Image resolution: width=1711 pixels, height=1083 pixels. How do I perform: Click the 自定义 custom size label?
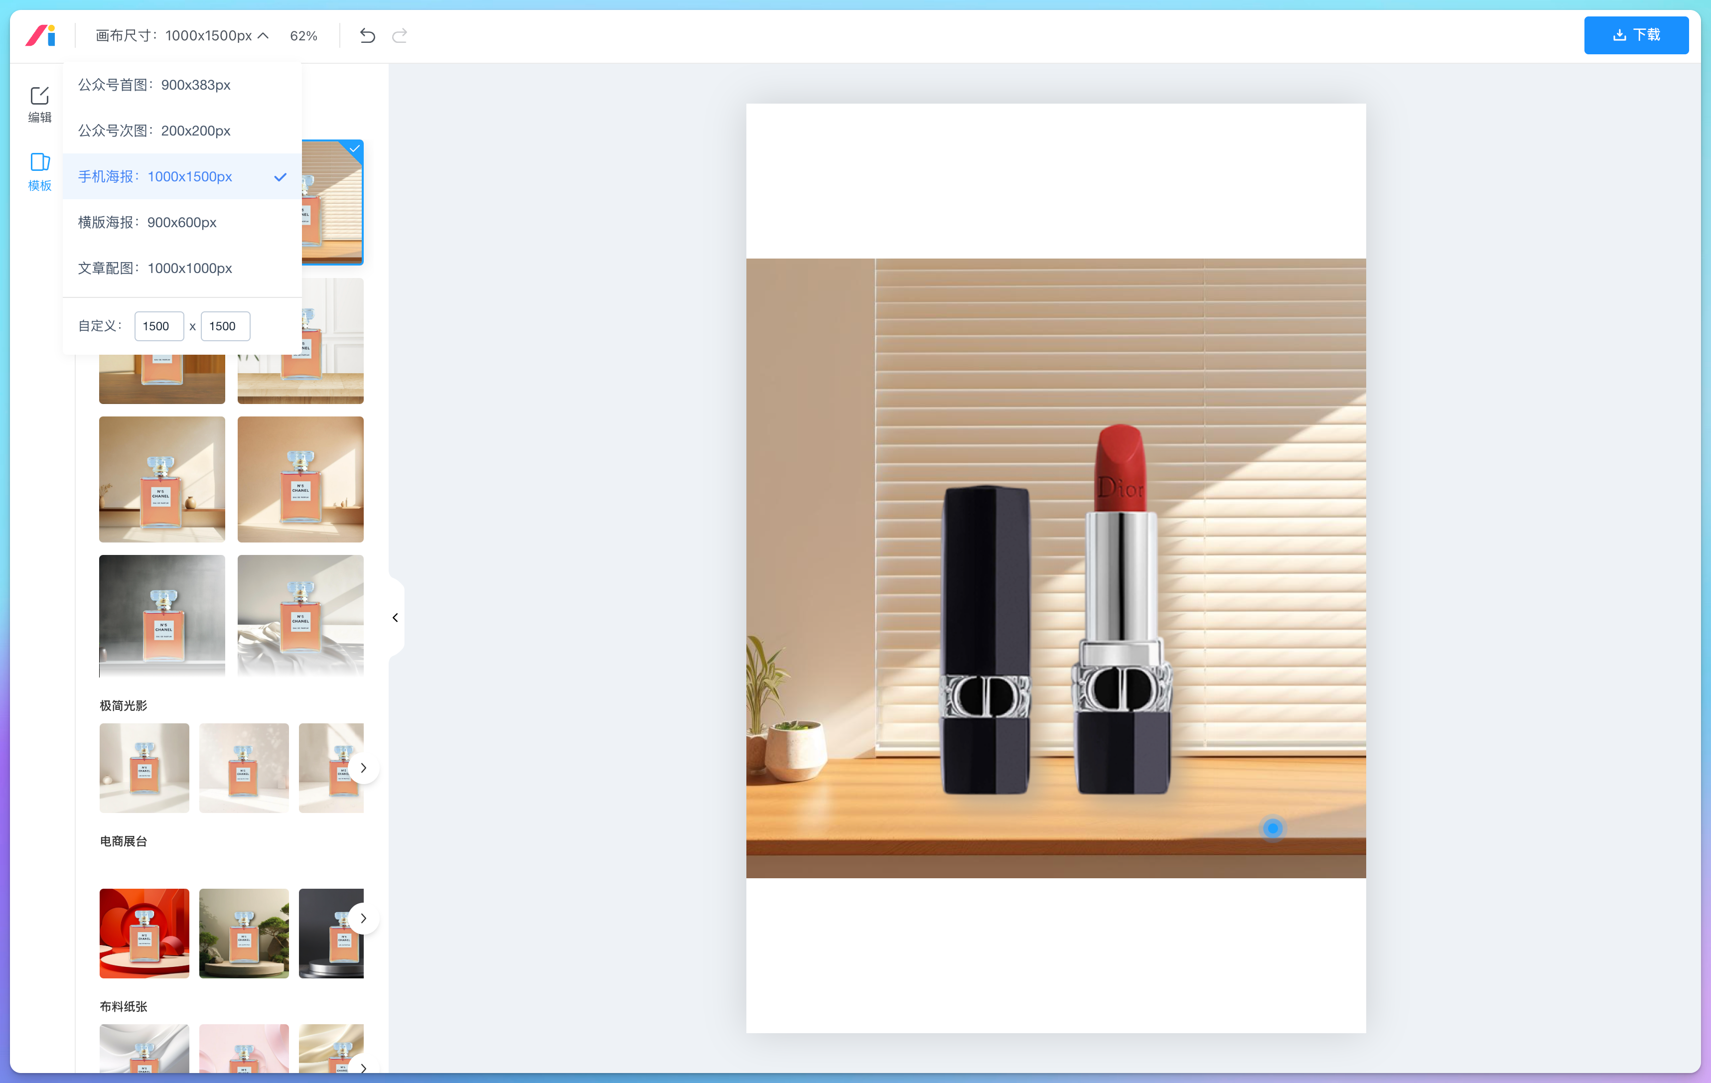pos(100,326)
